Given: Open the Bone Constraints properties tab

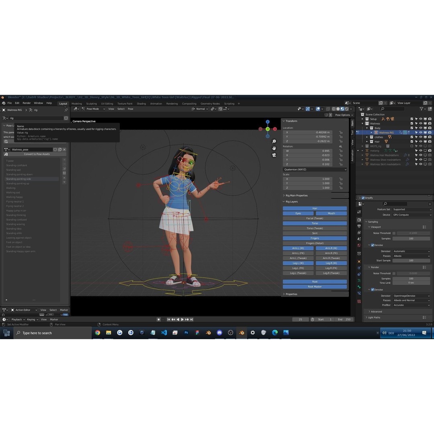Looking at the screenshot, I should (359, 293).
